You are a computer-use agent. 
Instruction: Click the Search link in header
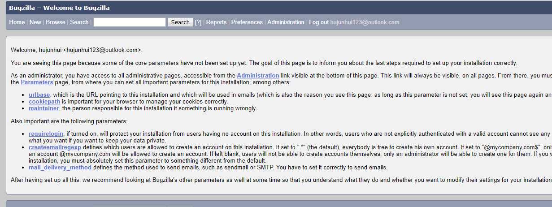coord(79,22)
